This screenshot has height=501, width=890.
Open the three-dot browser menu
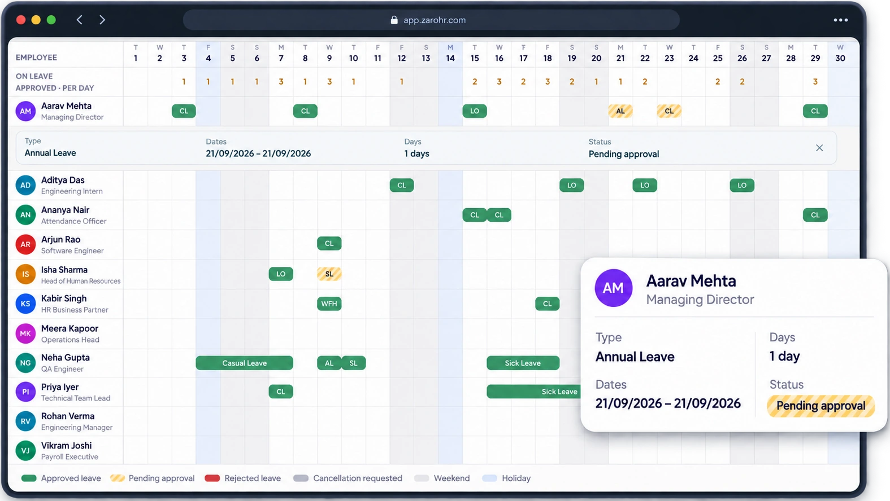(x=840, y=20)
